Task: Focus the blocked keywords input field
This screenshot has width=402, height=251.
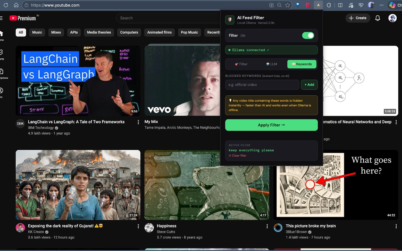Action: (x=262, y=85)
